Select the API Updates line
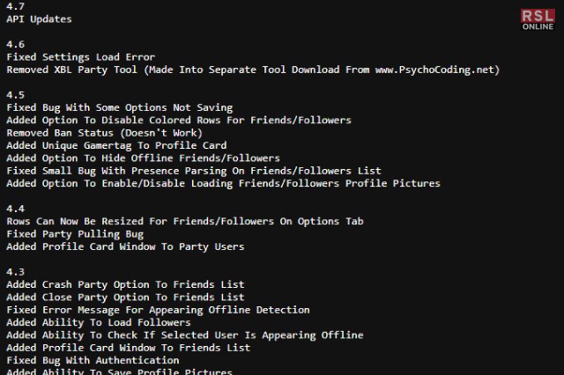 [x=39, y=19]
